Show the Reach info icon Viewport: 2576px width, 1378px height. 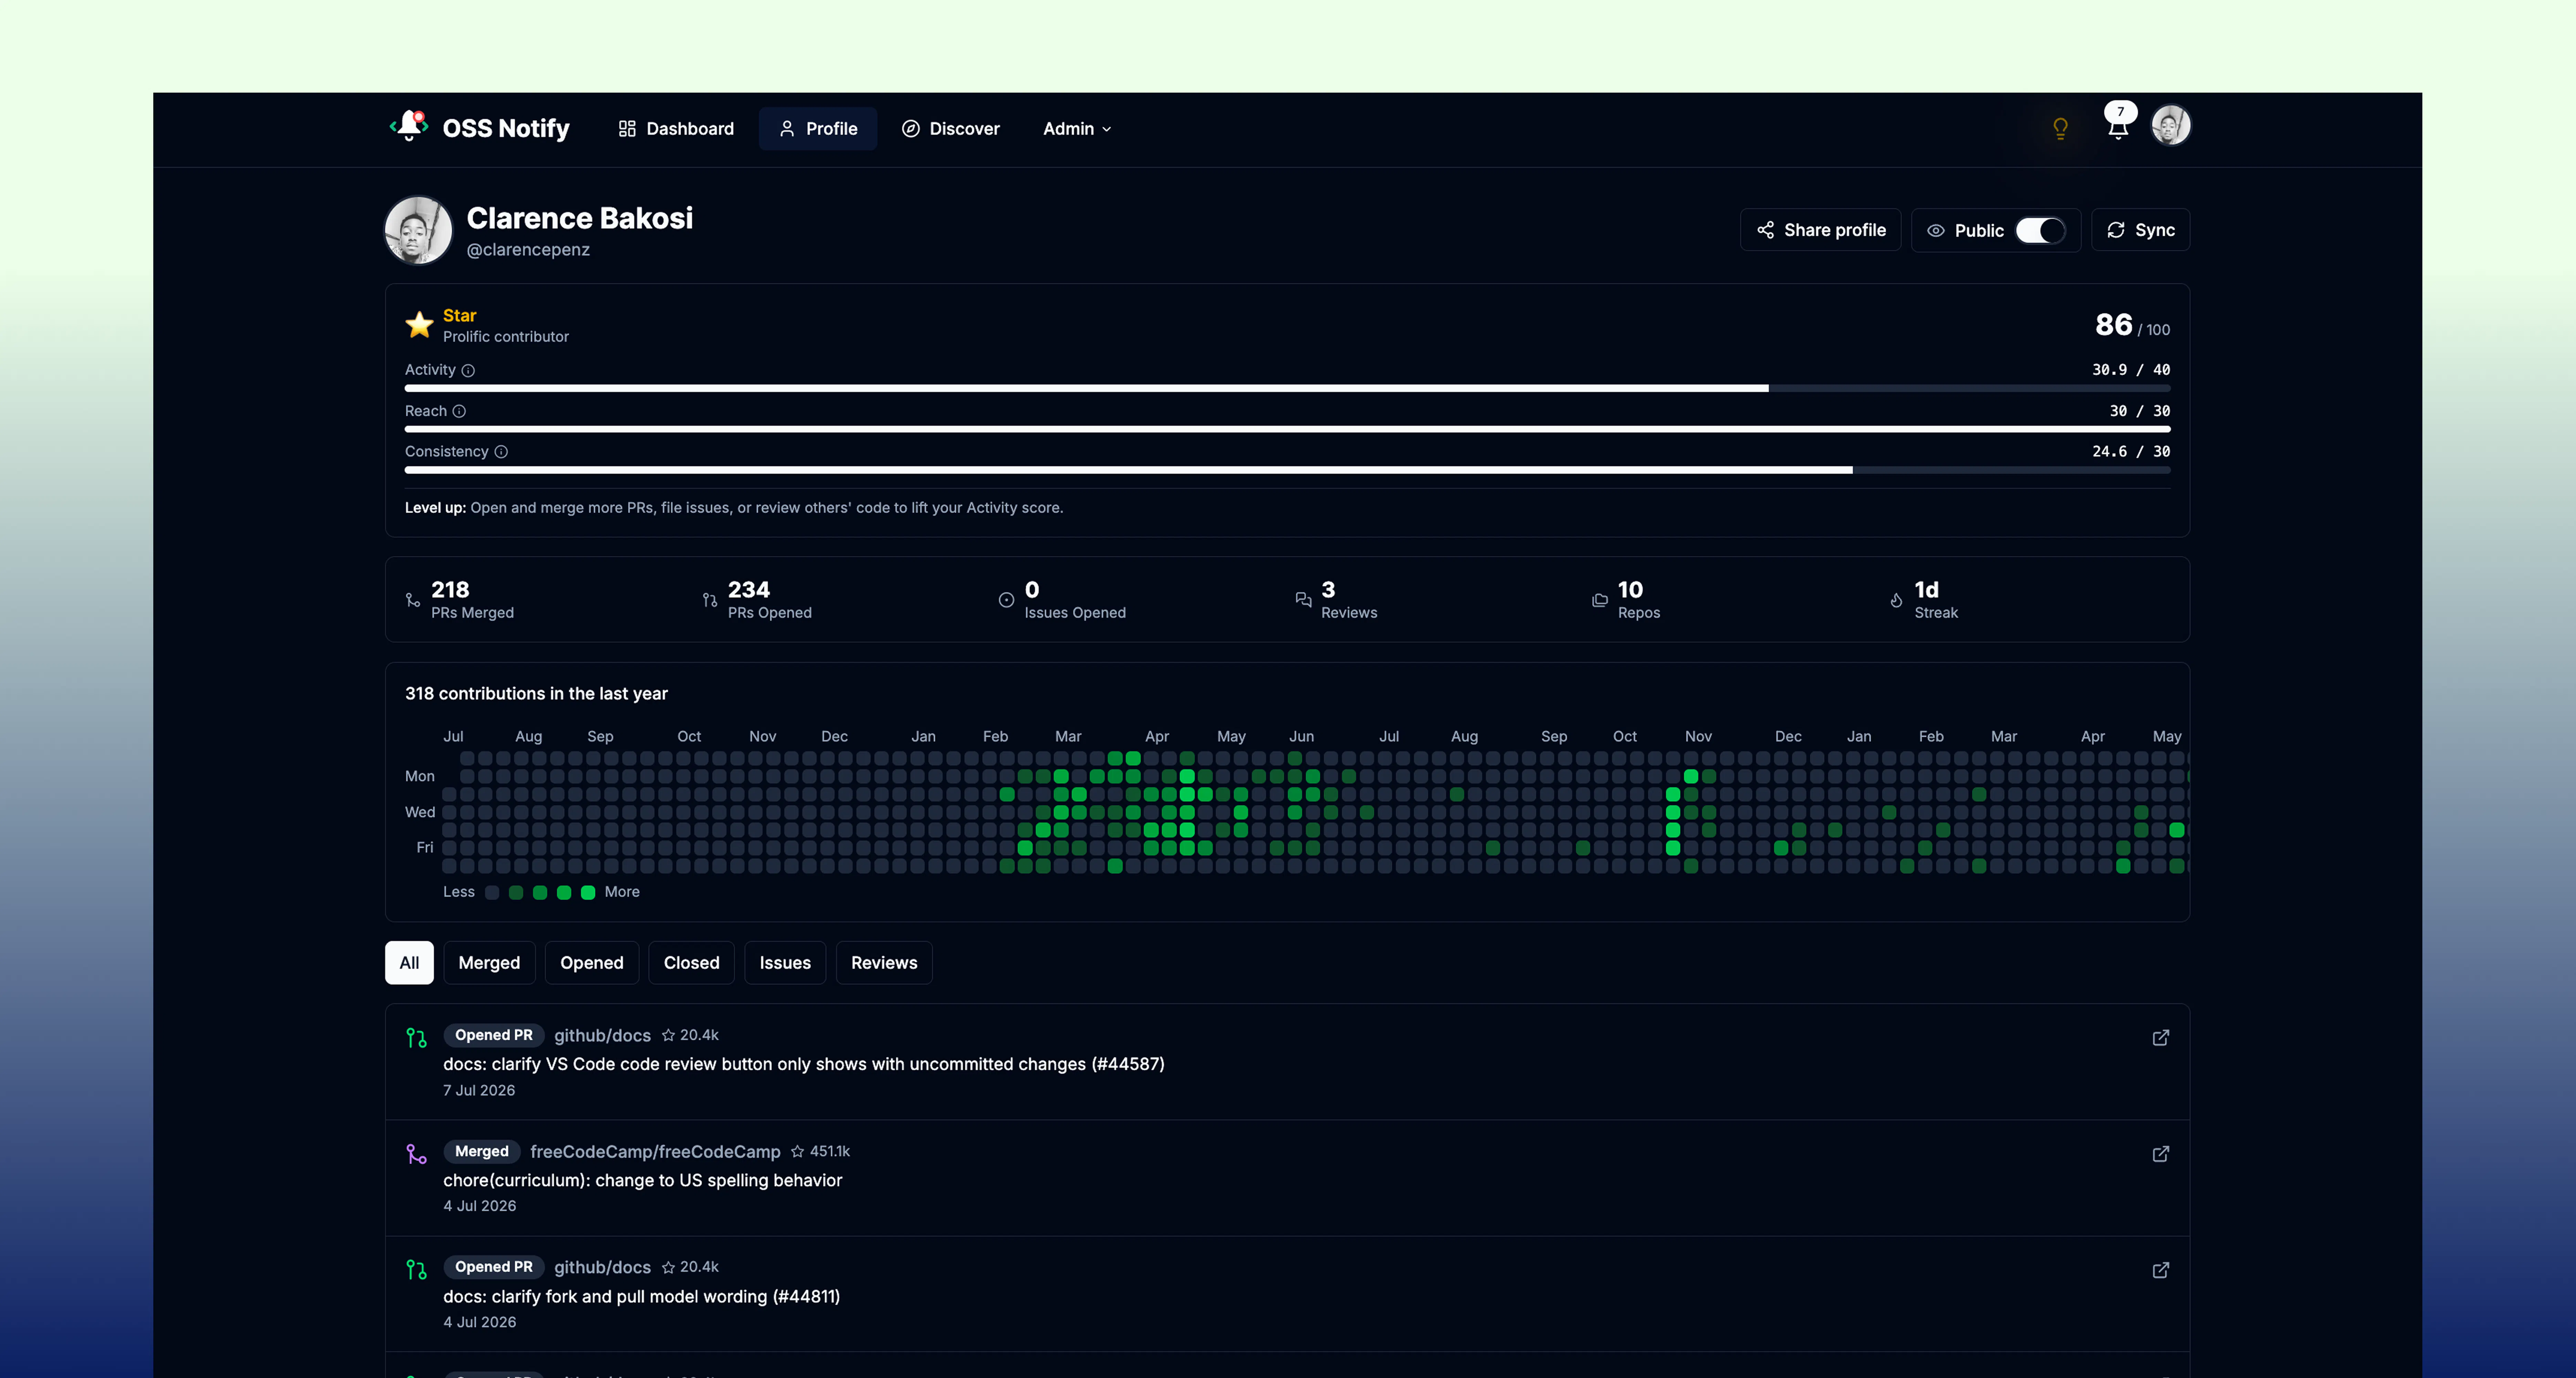[x=459, y=412]
